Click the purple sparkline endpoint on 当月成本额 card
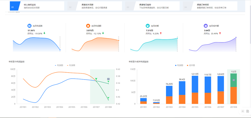251x118 pixels. pos(236,38)
